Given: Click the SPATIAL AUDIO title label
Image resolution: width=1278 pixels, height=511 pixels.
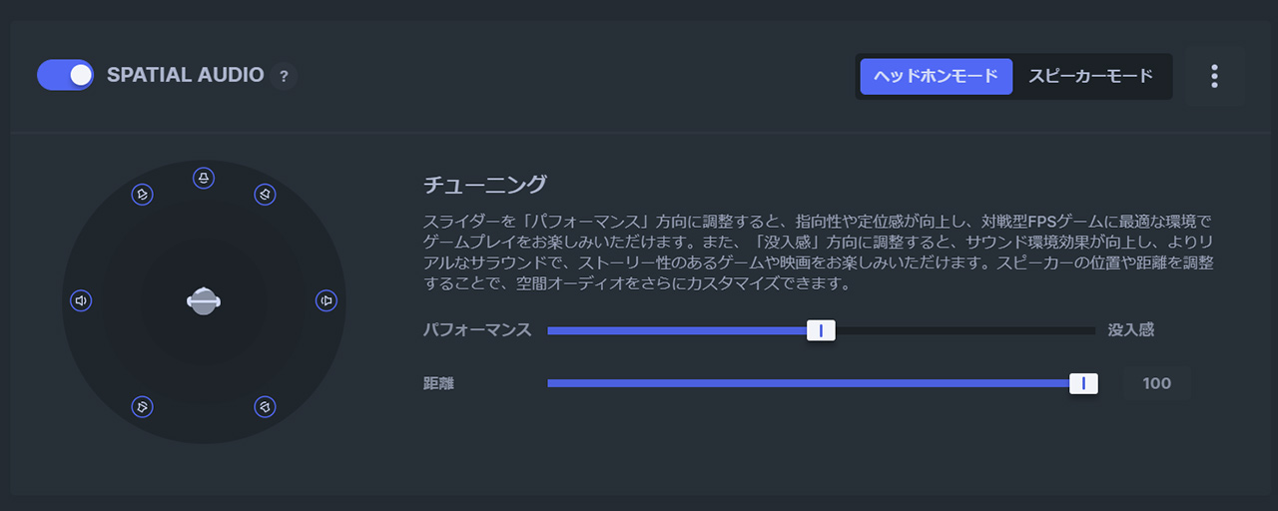Looking at the screenshot, I should [x=185, y=75].
